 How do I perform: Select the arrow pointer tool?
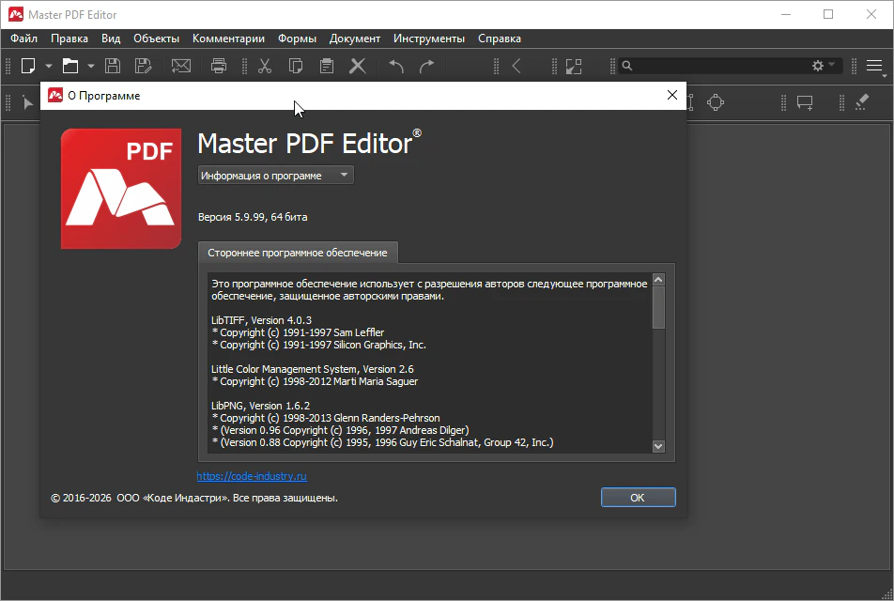coord(27,103)
